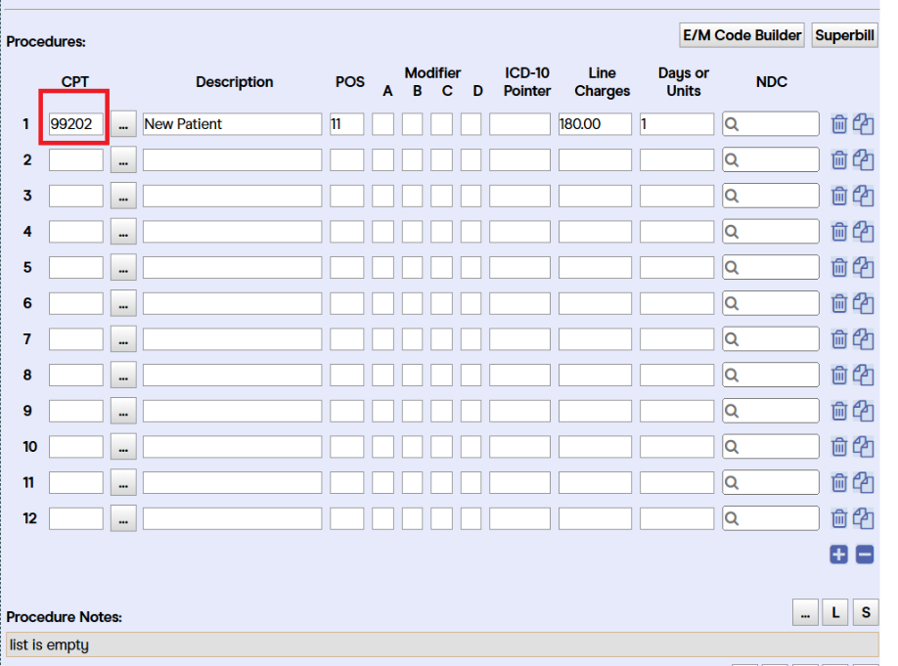Copy procedure row 2 using duplicate icon
The height and width of the screenshot is (666, 898).
864,160
